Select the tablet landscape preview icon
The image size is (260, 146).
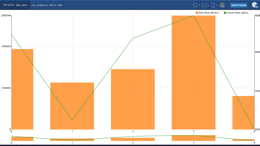[204, 5]
